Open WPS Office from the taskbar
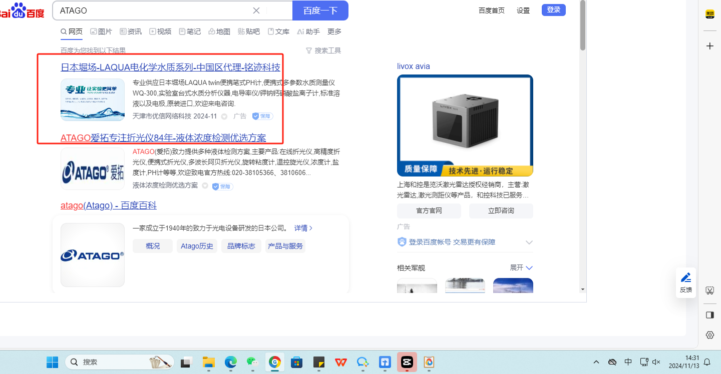The height and width of the screenshot is (374, 721). click(341, 362)
